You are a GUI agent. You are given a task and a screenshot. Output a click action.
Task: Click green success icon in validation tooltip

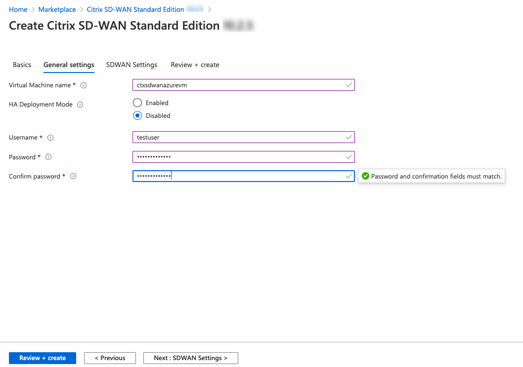coord(366,176)
